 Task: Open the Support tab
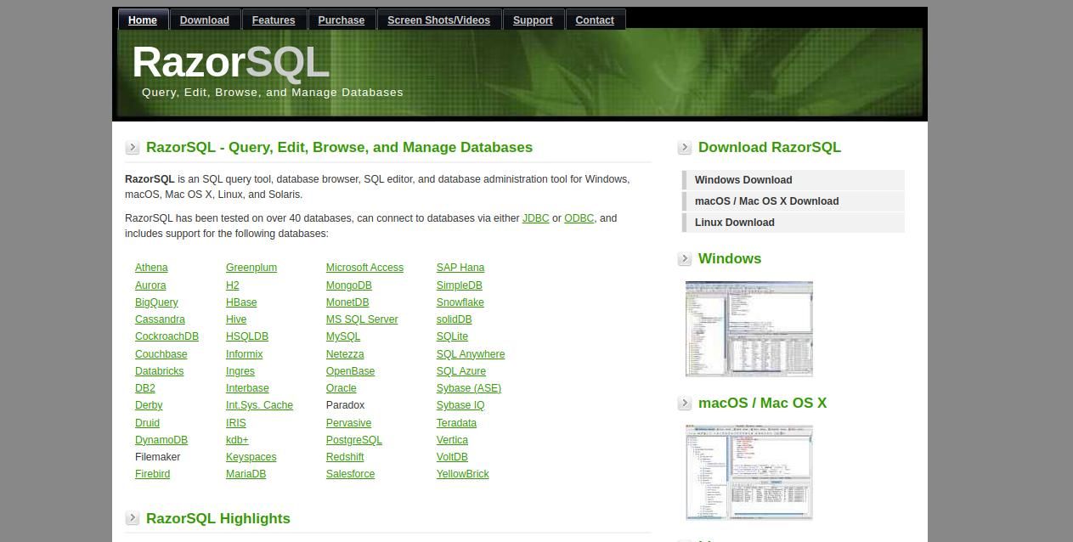click(533, 20)
